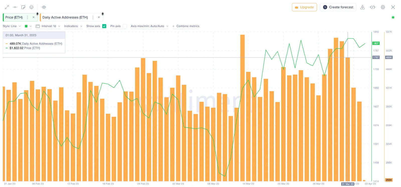The image size is (401, 187).
Task: Click Combine metrics option
Action: [186, 26]
